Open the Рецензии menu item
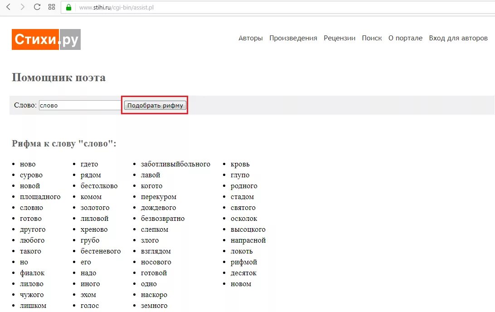 coord(340,38)
